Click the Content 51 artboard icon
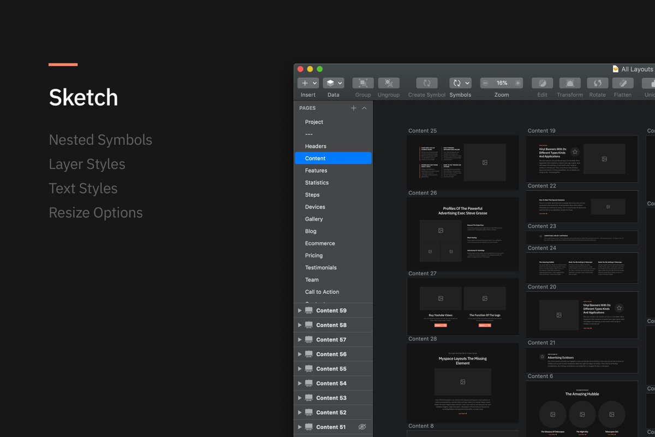The image size is (655, 437). coord(309,427)
